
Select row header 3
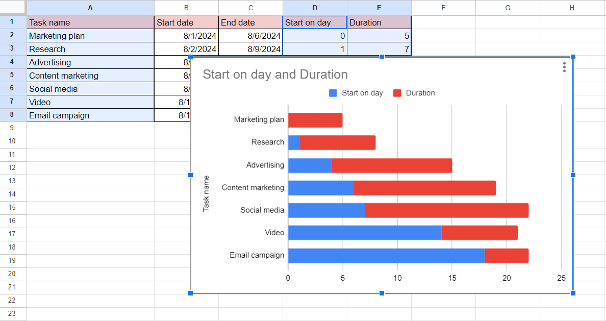click(13, 49)
